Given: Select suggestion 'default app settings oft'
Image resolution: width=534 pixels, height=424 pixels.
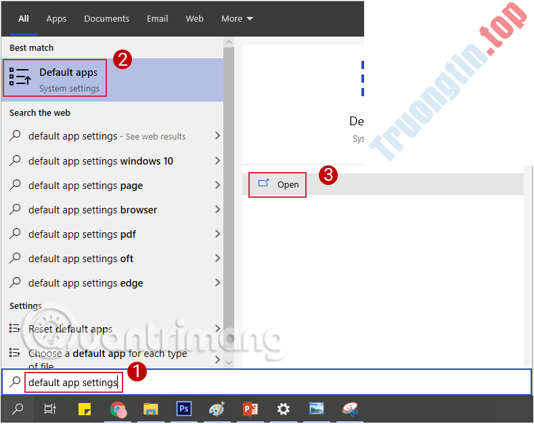Looking at the screenshot, I should [x=112, y=259].
